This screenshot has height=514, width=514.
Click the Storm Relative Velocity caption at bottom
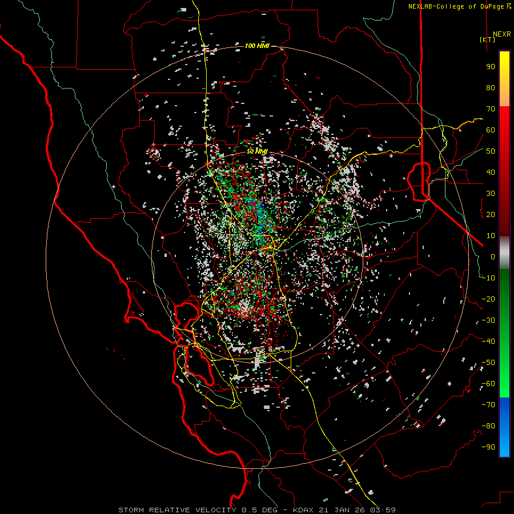tap(256, 510)
